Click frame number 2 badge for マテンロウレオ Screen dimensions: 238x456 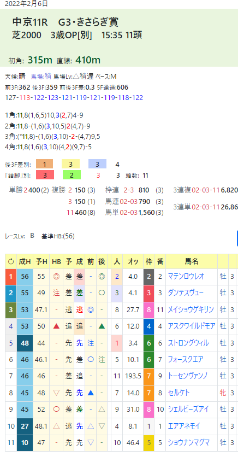point(149,277)
